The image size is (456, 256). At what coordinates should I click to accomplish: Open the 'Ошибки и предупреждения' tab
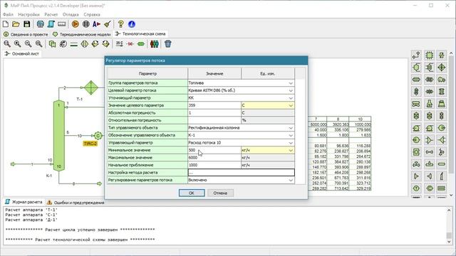coord(76,203)
